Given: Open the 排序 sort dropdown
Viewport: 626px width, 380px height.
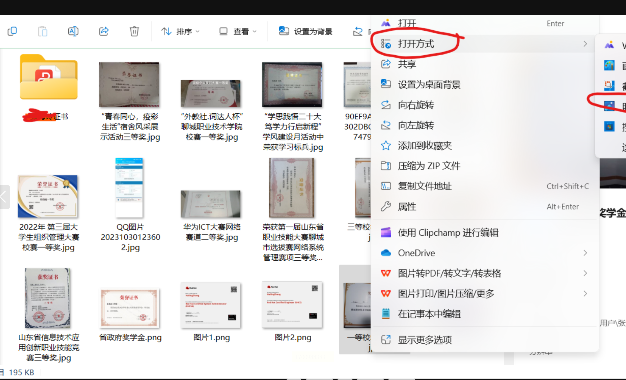Looking at the screenshot, I should (180, 31).
